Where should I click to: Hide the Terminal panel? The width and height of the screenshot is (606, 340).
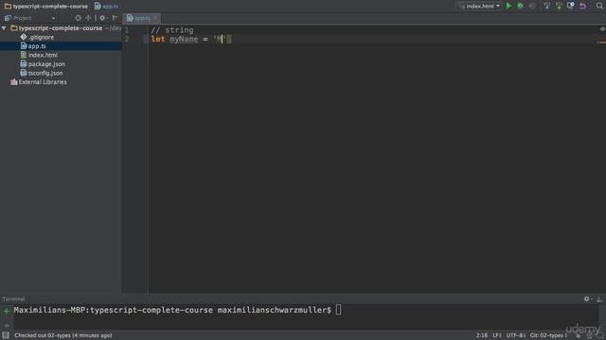[599, 298]
